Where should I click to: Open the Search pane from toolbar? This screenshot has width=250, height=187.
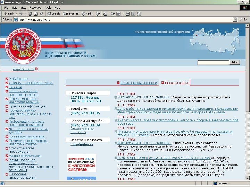[x=53, y=14]
